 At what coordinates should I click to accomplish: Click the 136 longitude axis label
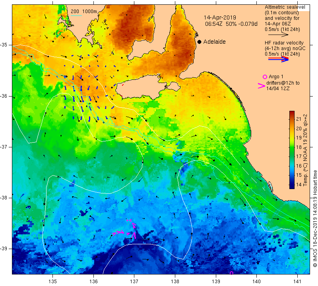coord(93,281)
